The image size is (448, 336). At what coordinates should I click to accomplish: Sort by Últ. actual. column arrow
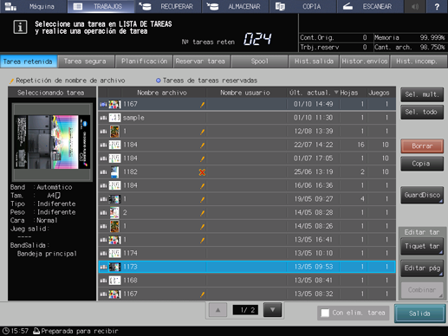point(336,93)
